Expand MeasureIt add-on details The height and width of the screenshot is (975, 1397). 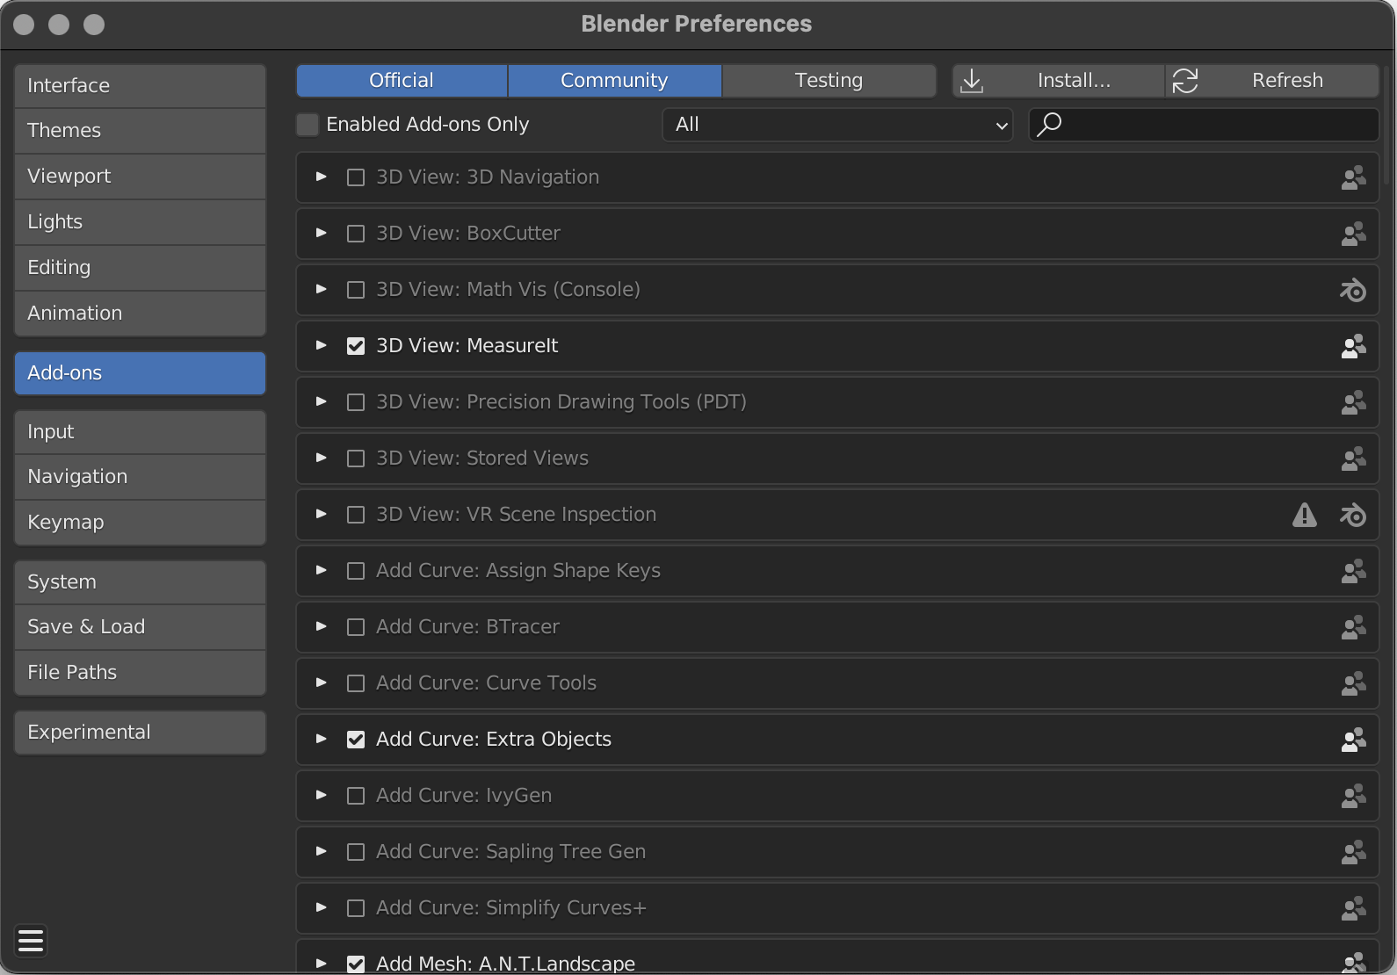pyautogui.click(x=322, y=346)
